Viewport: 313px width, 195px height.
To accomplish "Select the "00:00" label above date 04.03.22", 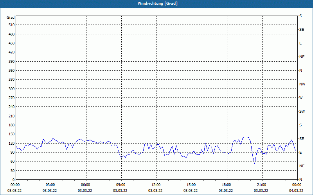I will pyautogui.click(x=297, y=185).
